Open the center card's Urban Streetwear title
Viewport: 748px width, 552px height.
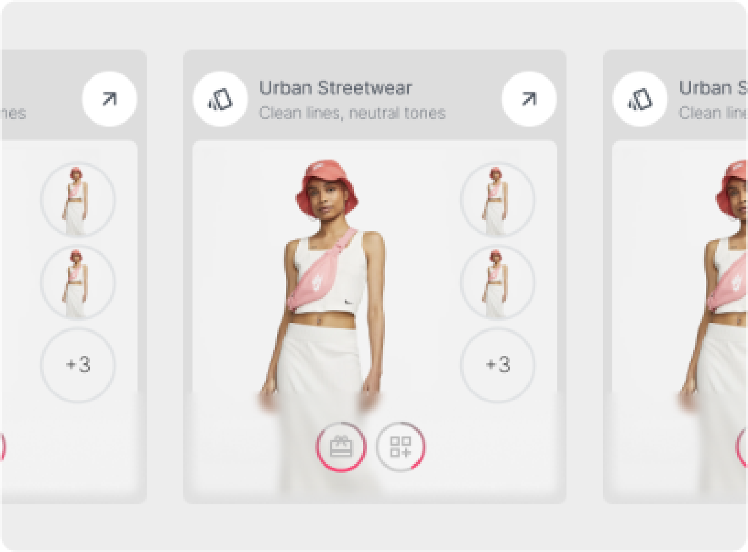pos(335,88)
